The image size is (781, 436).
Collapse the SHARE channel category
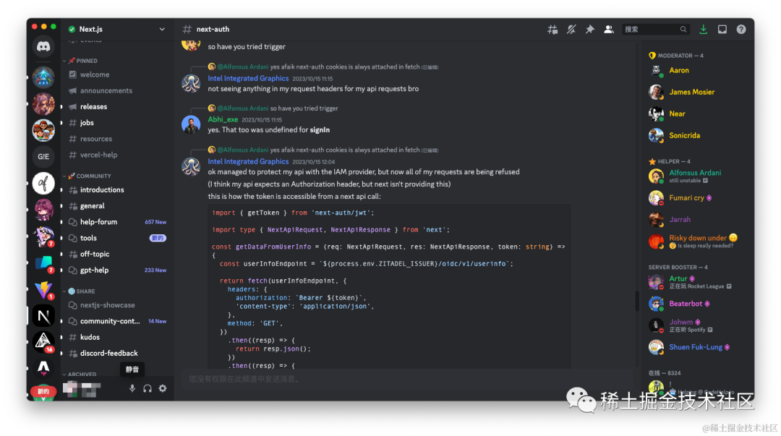(85, 291)
